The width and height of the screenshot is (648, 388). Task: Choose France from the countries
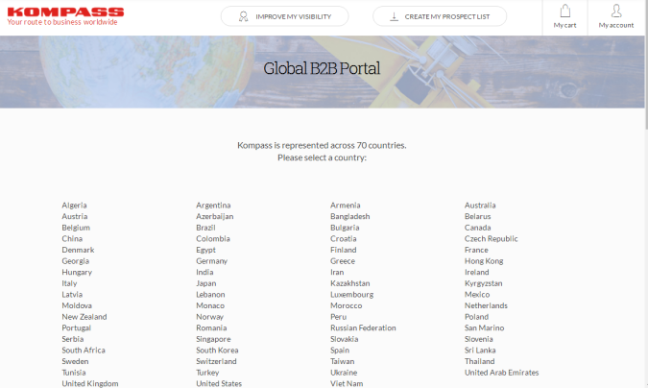476,250
